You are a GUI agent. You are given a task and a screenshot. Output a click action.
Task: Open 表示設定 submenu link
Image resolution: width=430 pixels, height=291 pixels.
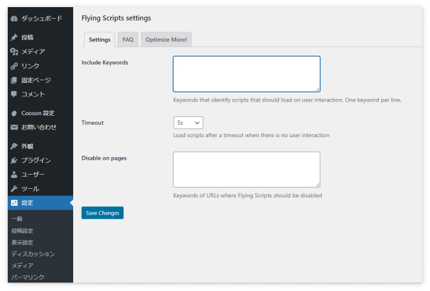[22, 242]
